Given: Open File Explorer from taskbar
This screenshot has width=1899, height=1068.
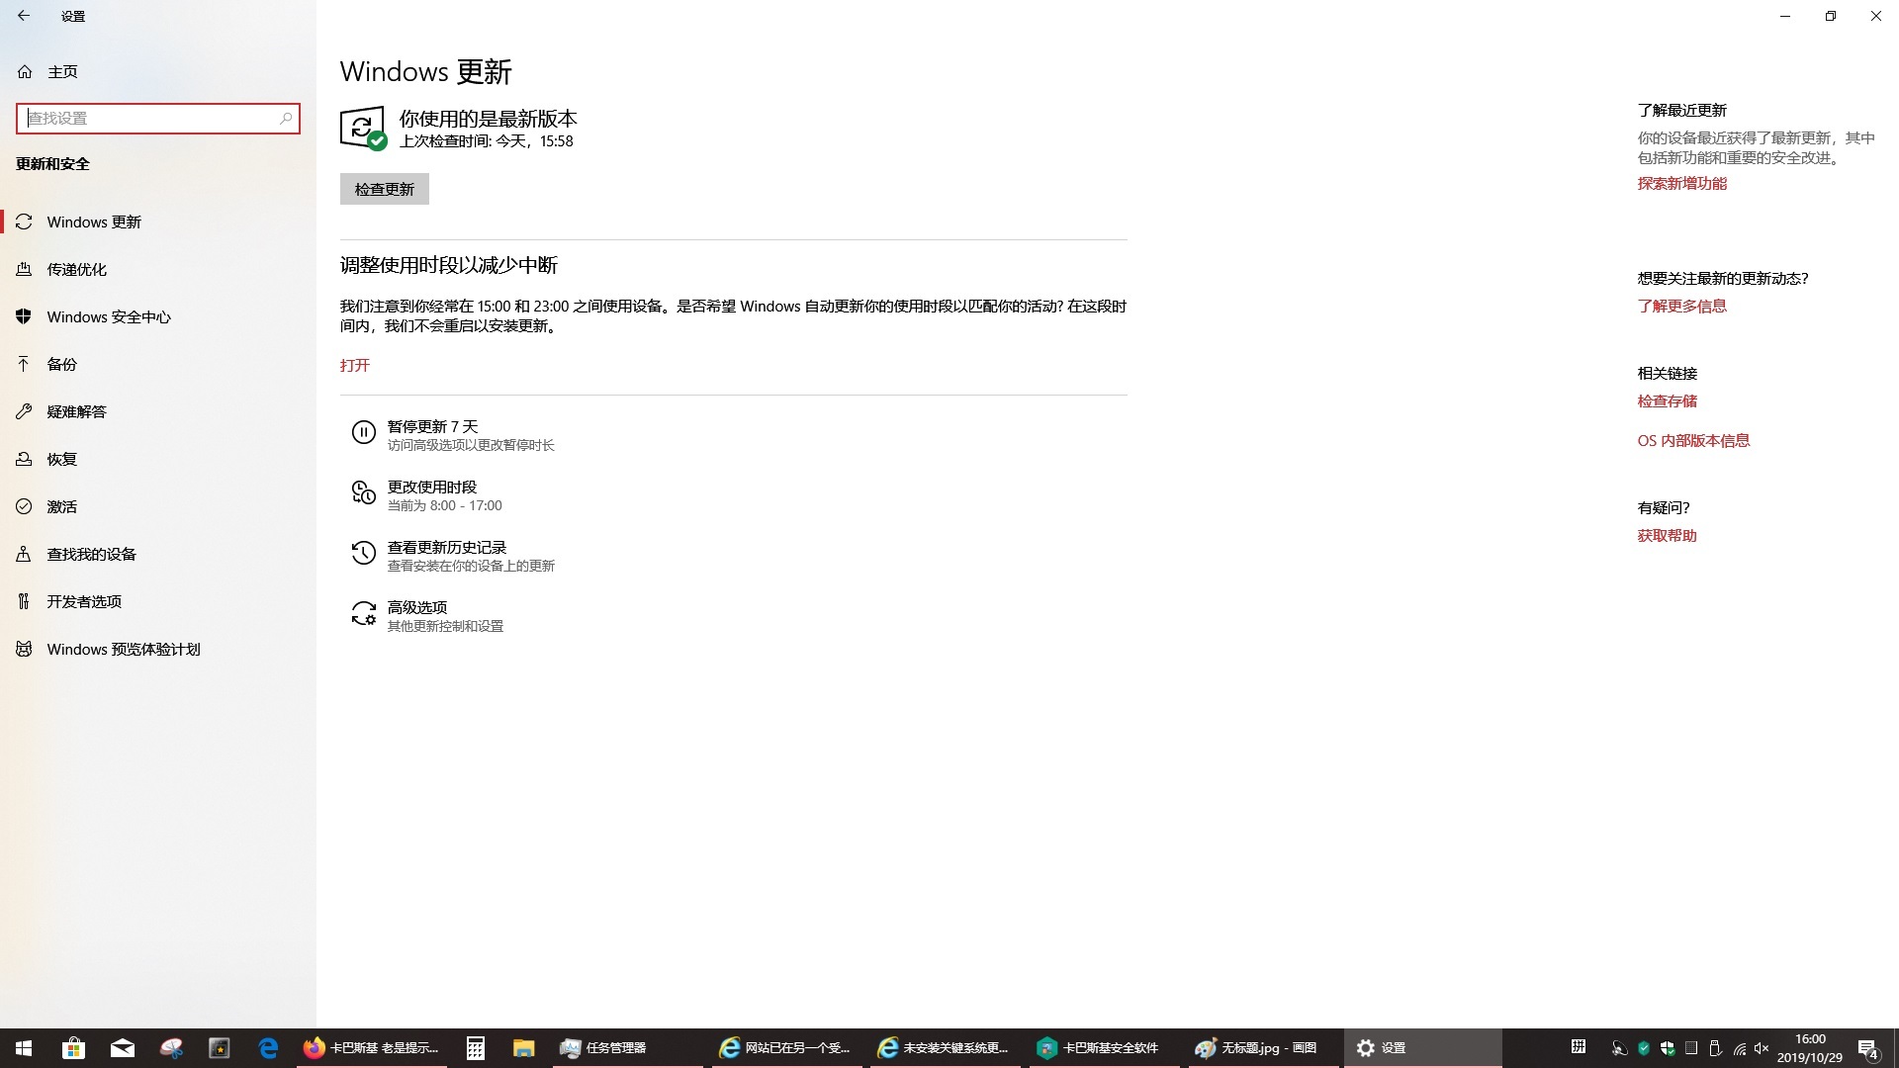Looking at the screenshot, I should pyautogui.click(x=523, y=1048).
